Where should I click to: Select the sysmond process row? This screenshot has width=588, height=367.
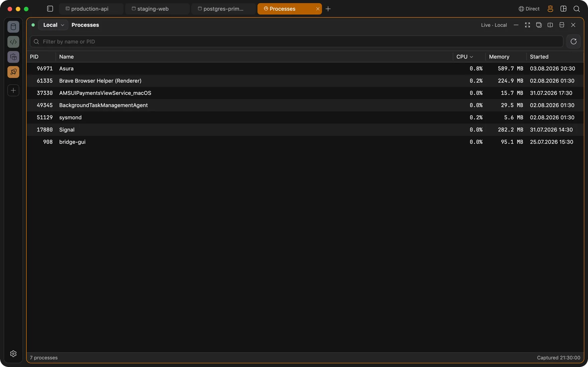(x=305, y=117)
